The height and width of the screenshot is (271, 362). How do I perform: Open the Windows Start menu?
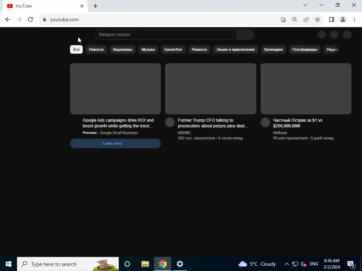pos(8,264)
